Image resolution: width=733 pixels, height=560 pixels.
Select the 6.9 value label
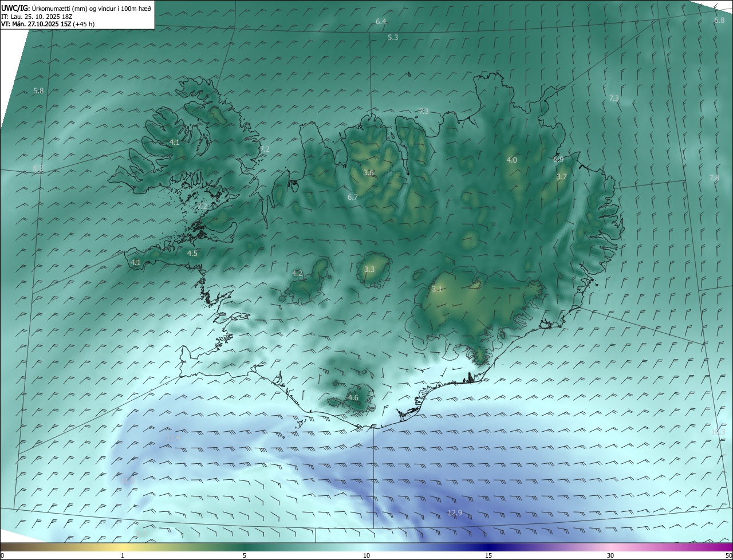pyautogui.click(x=558, y=159)
